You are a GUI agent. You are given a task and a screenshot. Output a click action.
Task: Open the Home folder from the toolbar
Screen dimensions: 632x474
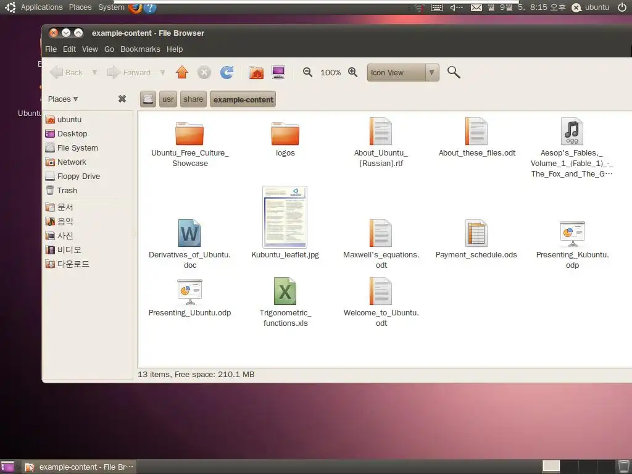click(x=256, y=73)
